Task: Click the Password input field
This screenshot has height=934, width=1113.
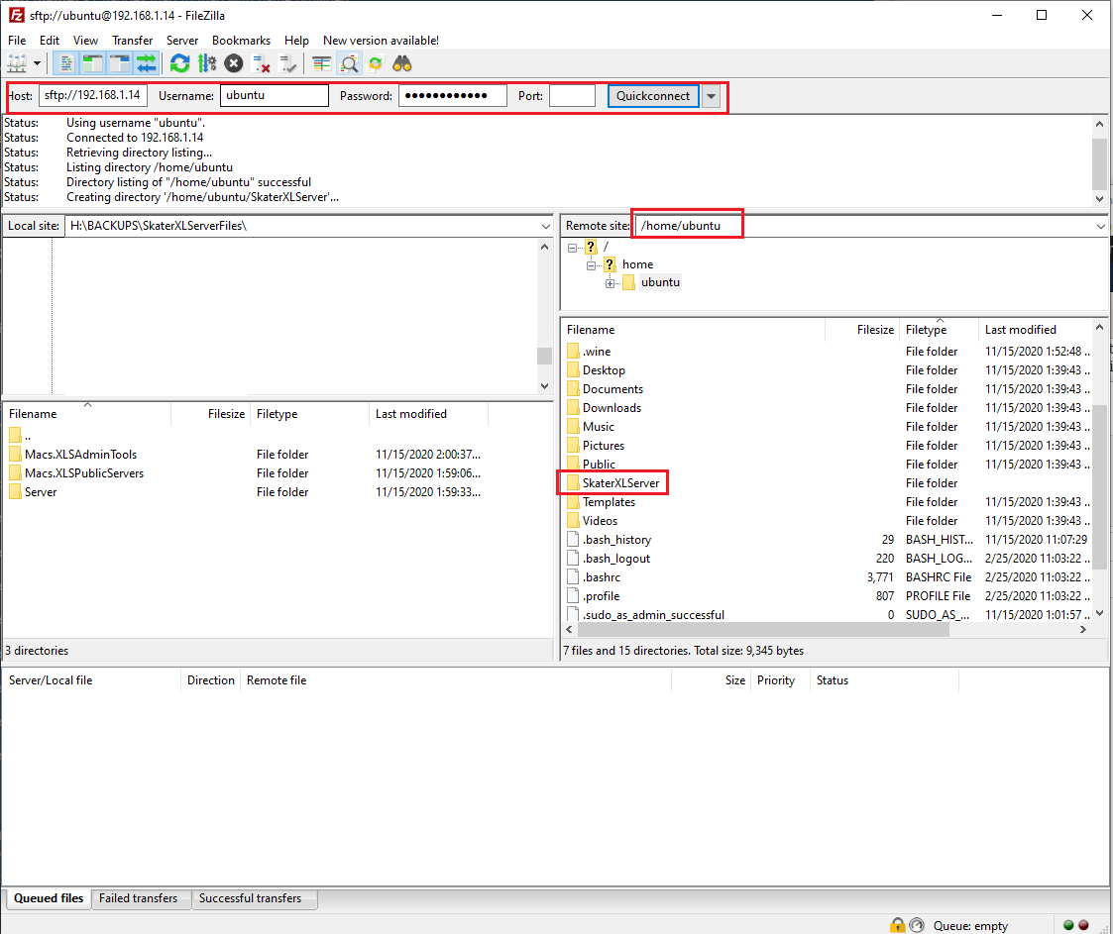Action: [453, 95]
